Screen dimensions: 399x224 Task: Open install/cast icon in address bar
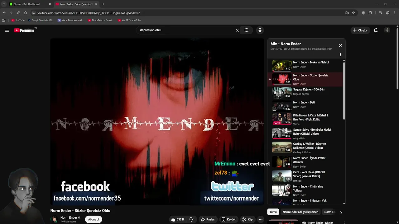click(x=347, y=13)
